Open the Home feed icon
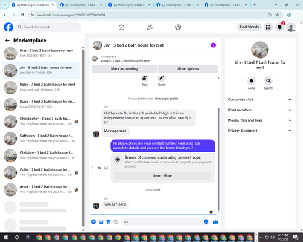303x242 pixels. 121,27
